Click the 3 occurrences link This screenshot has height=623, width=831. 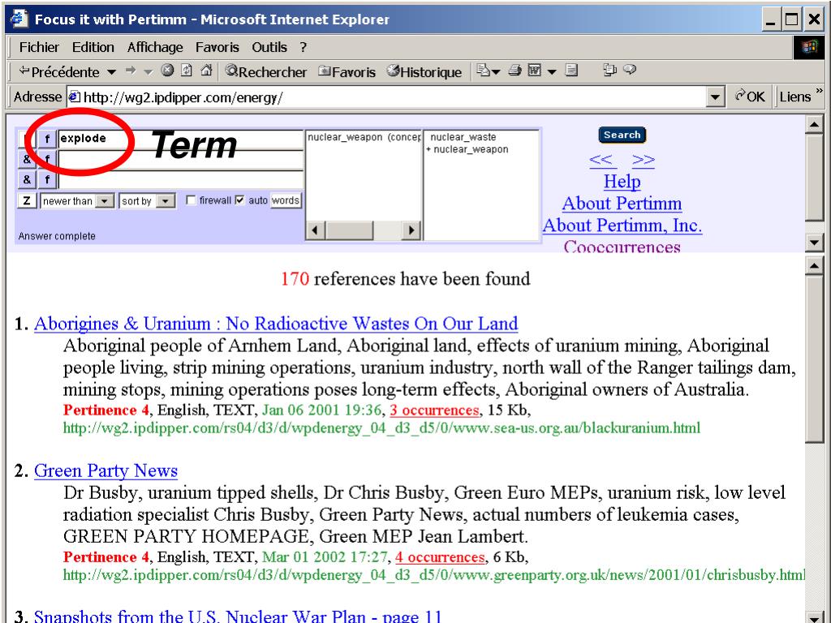click(x=434, y=410)
